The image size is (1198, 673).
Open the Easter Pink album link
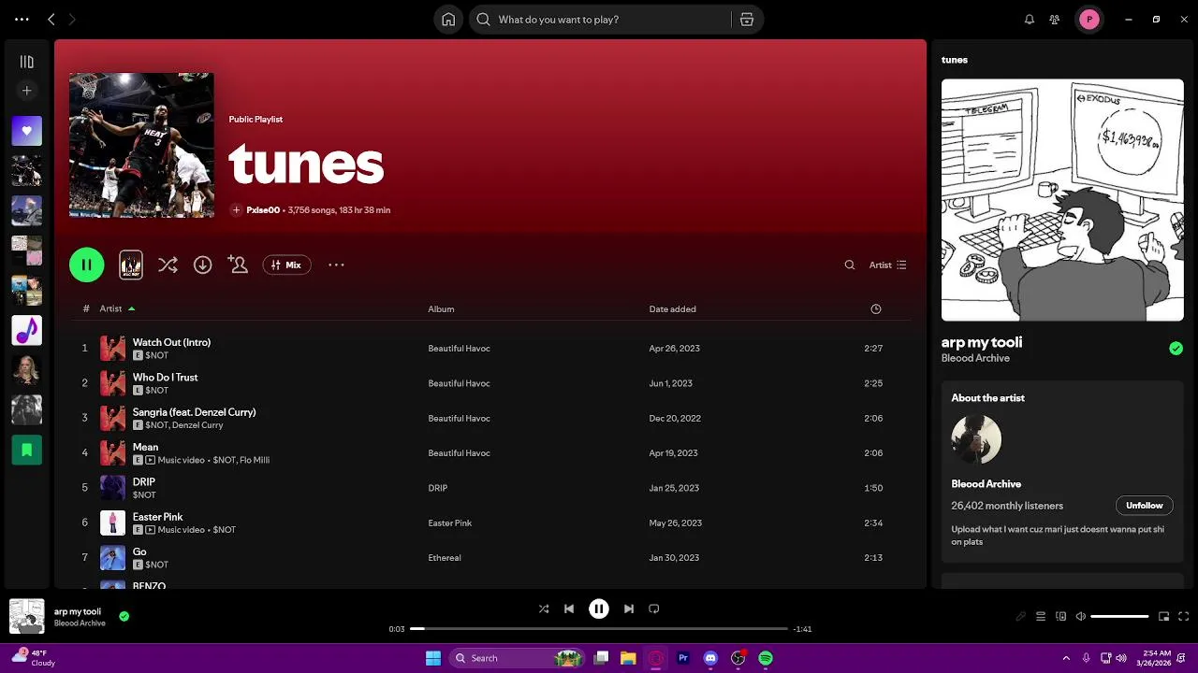449,523
